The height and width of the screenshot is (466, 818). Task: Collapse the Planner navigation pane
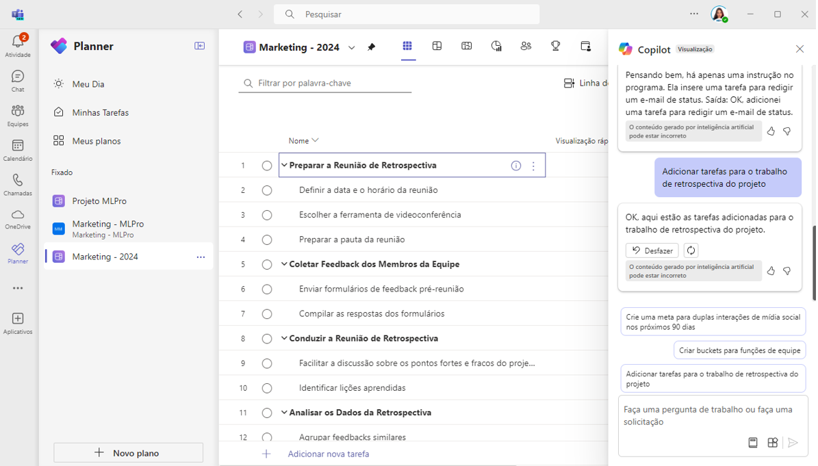click(x=199, y=46)
